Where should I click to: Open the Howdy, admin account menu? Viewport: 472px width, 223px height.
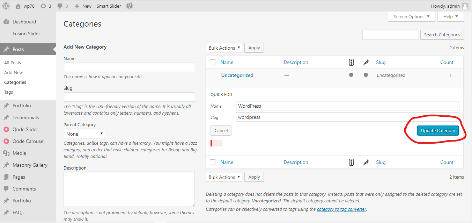(450, 6)
